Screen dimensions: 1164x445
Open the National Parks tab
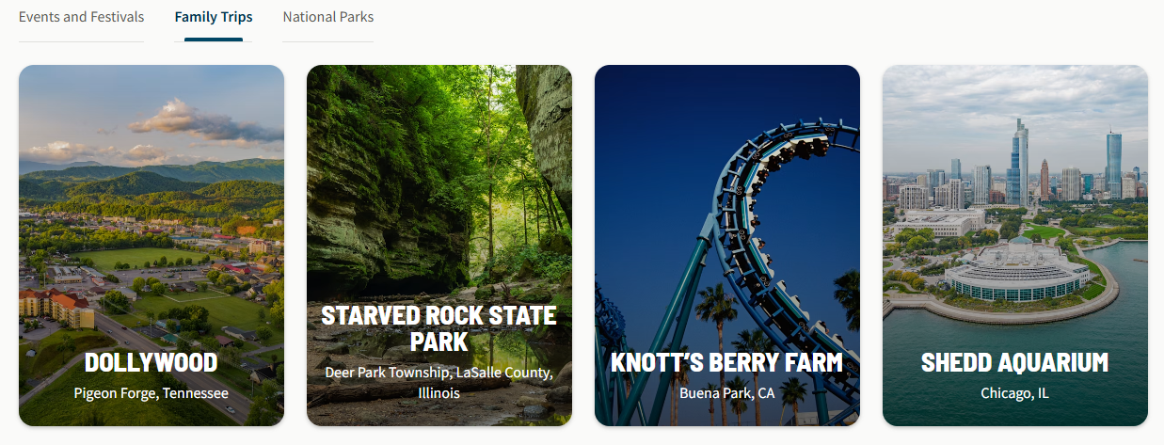[x=327, y=17]
